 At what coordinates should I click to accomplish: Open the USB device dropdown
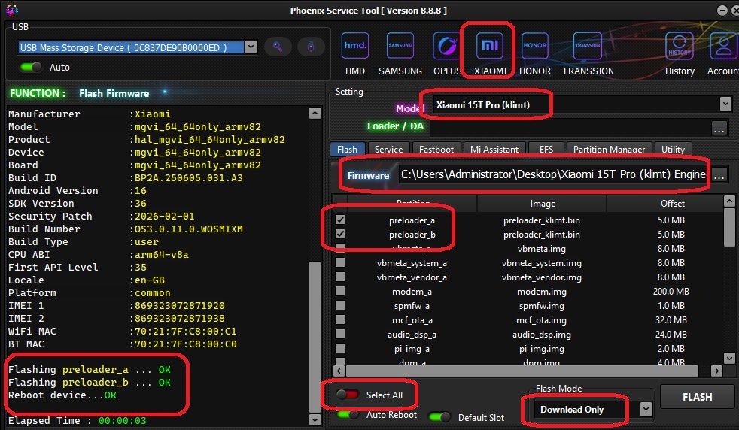(251, 47)
